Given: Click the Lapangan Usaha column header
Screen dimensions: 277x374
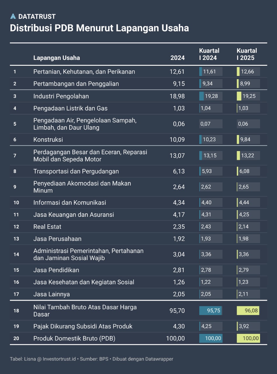Looking at the screenshot, I should pyautogui.click(x=56, y=58).
